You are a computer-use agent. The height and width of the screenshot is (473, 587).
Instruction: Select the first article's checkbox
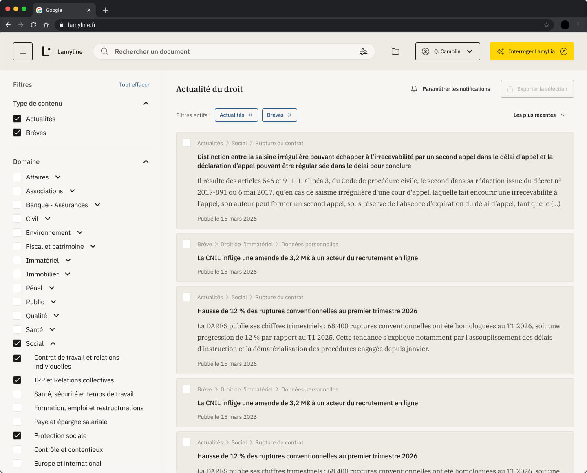pos(187,143)
